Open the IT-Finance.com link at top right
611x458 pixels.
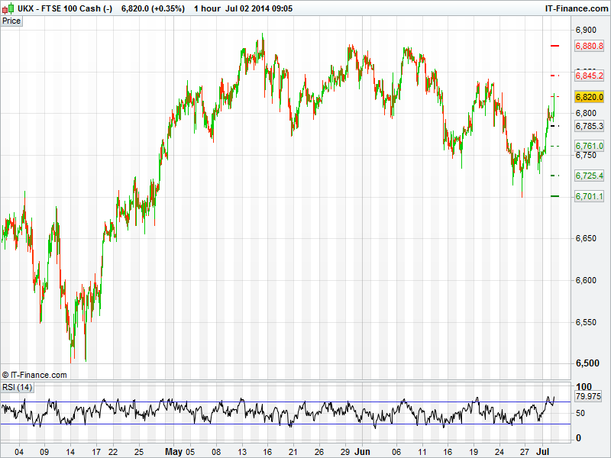tap(574, 8)
